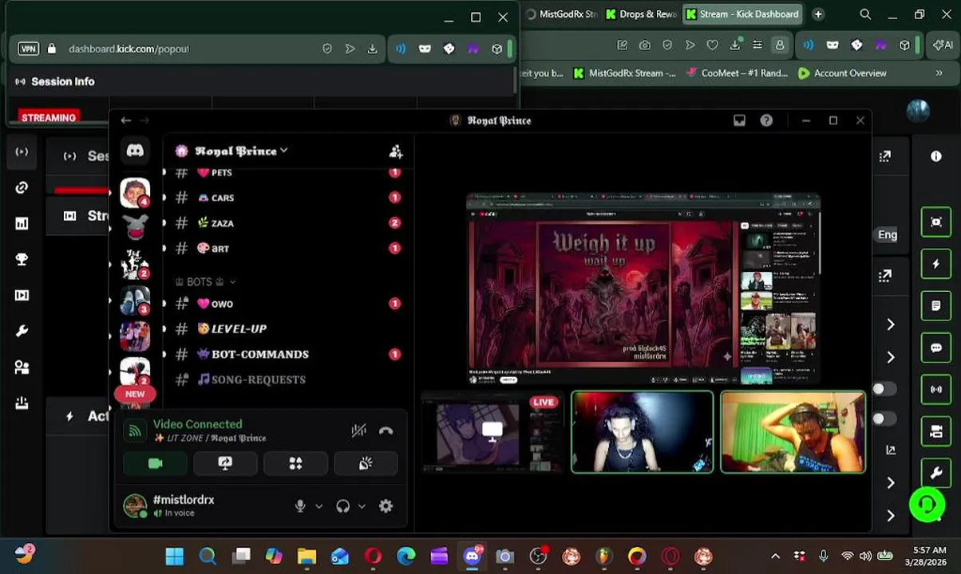Open the shared Weigh it up stream
The width and height of the screenshot is (961, 574).
(643, 289)
